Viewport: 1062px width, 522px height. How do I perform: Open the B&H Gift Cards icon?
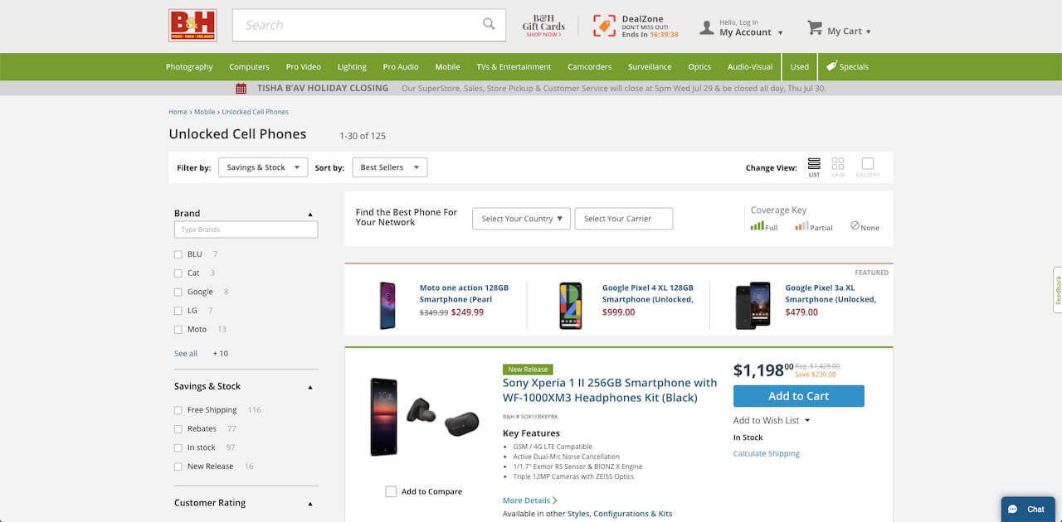(x=542, y=24)
